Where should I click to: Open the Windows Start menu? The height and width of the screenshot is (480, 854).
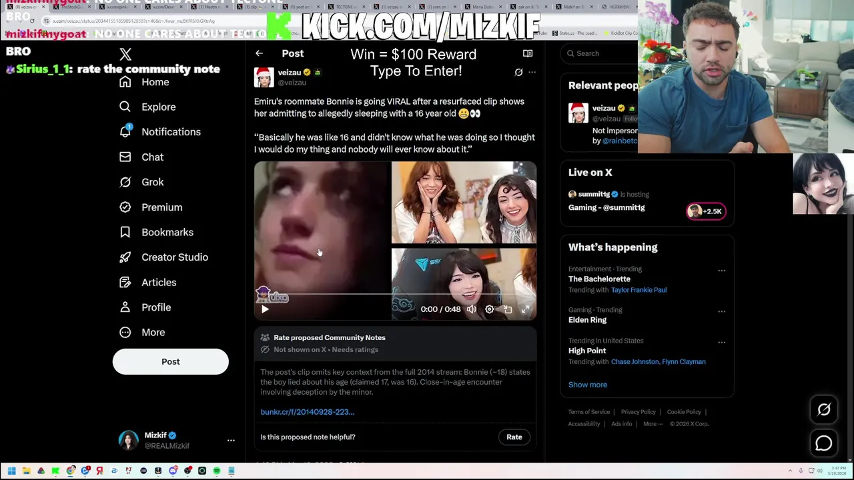coord(11,471)
